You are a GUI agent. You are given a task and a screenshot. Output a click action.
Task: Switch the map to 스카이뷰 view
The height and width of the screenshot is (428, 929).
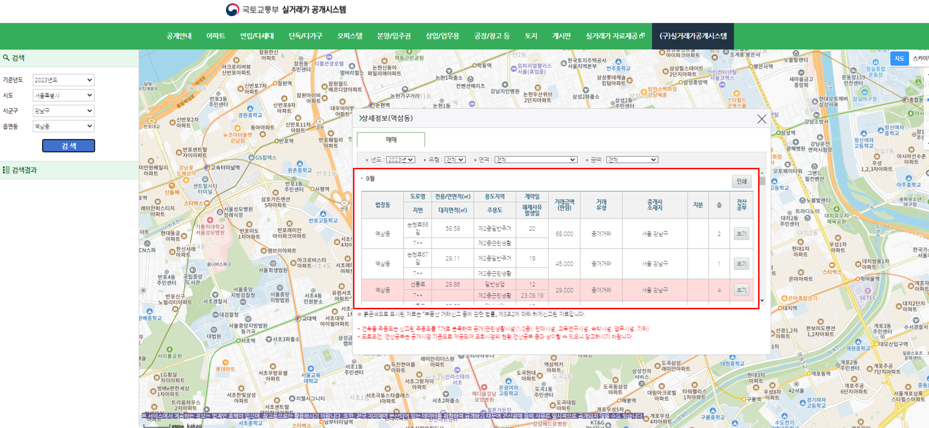click(922, 58)
